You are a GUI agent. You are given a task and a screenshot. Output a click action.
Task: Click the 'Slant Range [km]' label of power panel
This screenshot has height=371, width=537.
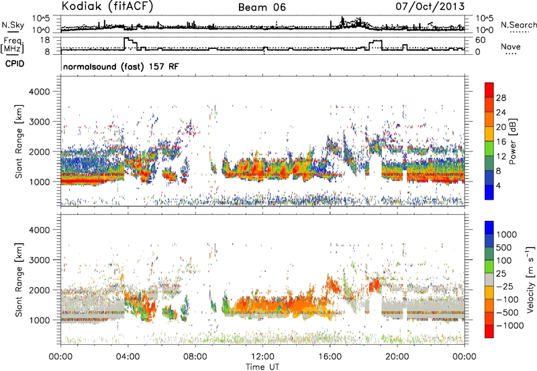pos(19,141)
